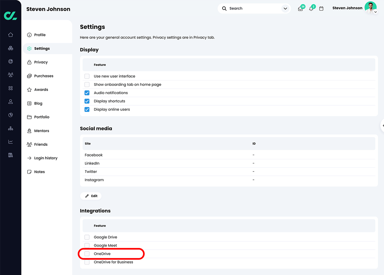
Task: Enable the Google Drive integration checkbox
Action: pos(87,237)
